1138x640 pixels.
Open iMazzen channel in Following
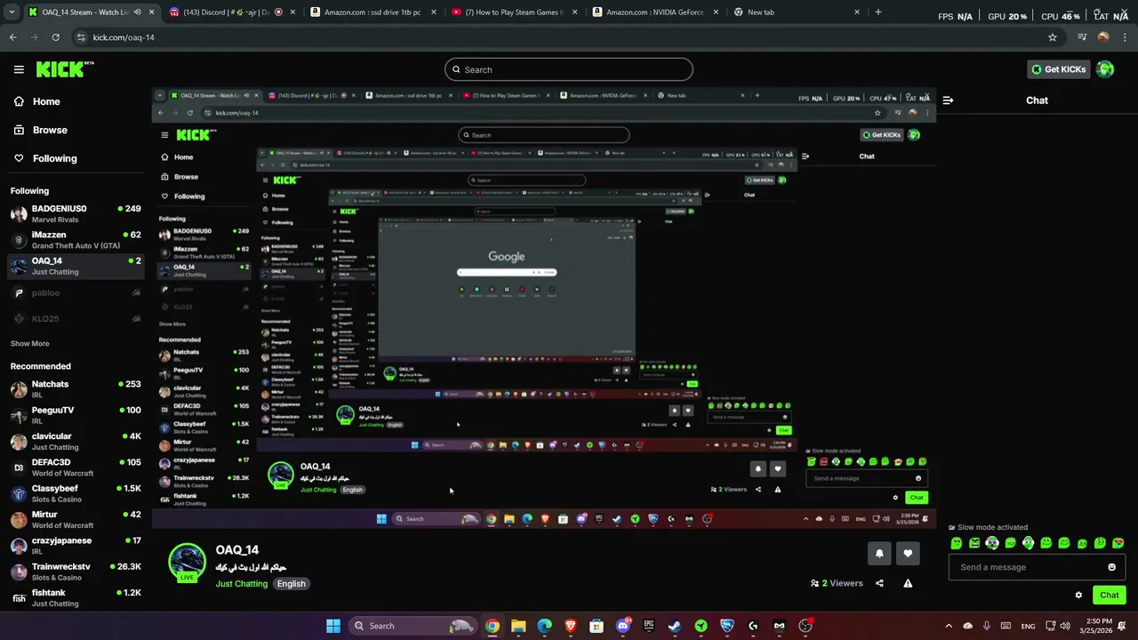point(76,240)
